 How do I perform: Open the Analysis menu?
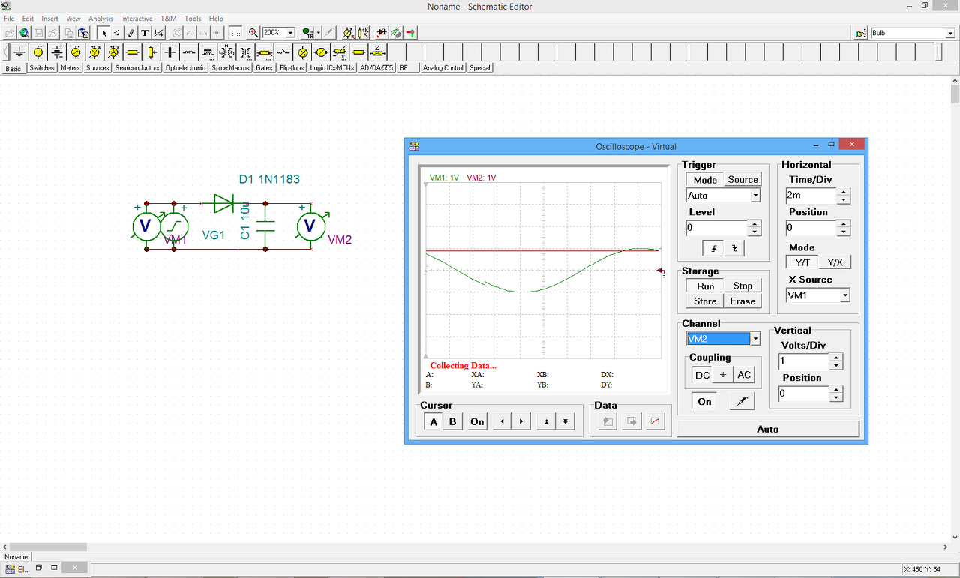pos(100,19)
